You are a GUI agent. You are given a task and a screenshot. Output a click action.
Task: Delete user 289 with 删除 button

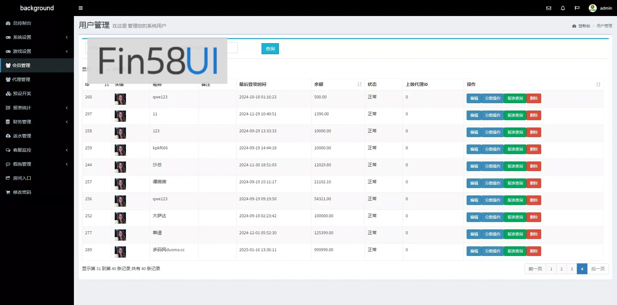coord(533,251)
